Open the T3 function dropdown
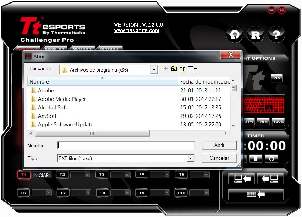 127,175
